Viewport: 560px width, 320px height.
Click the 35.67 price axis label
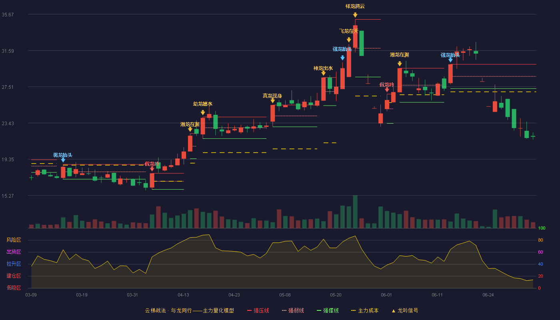tap(8, 14)
